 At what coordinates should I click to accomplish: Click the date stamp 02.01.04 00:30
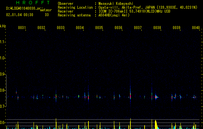20,15
